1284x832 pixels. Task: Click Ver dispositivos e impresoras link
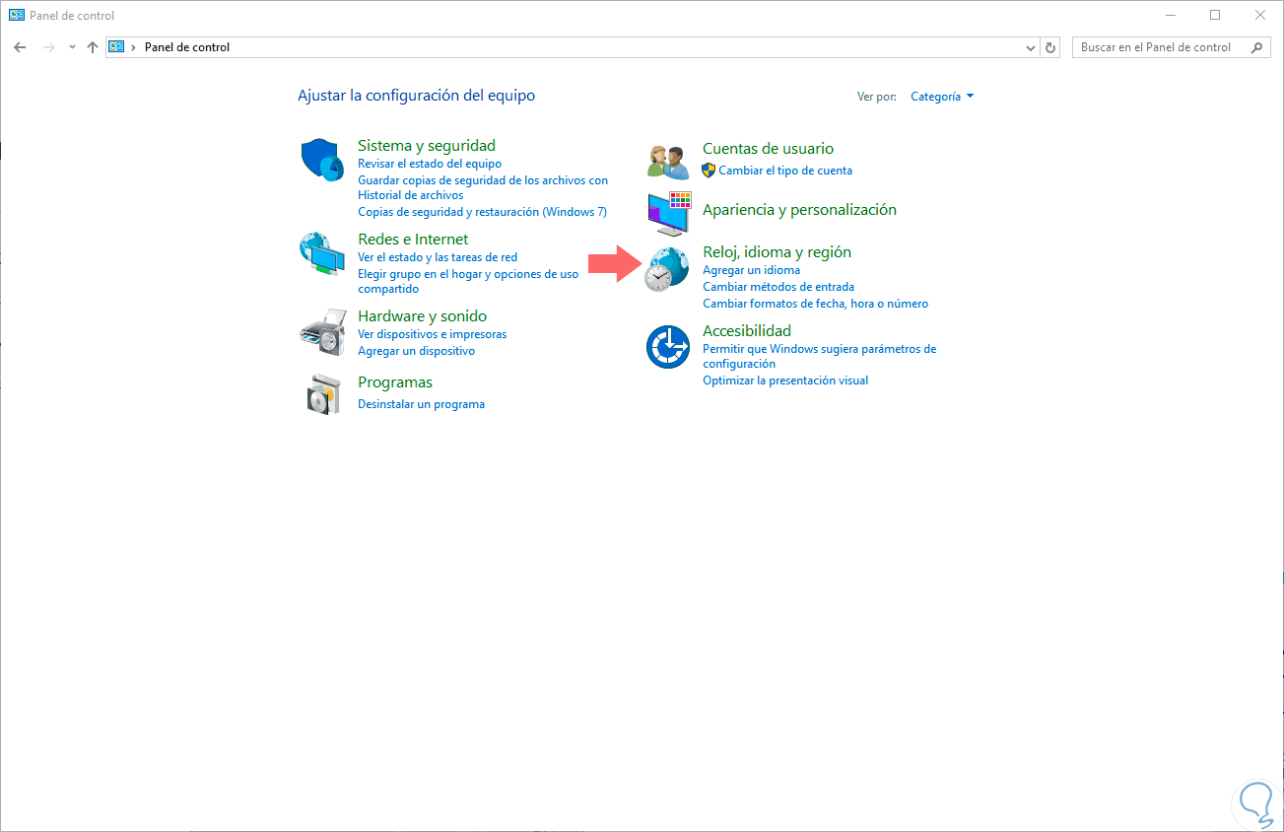pyautogui.click(x=432, y=334)
